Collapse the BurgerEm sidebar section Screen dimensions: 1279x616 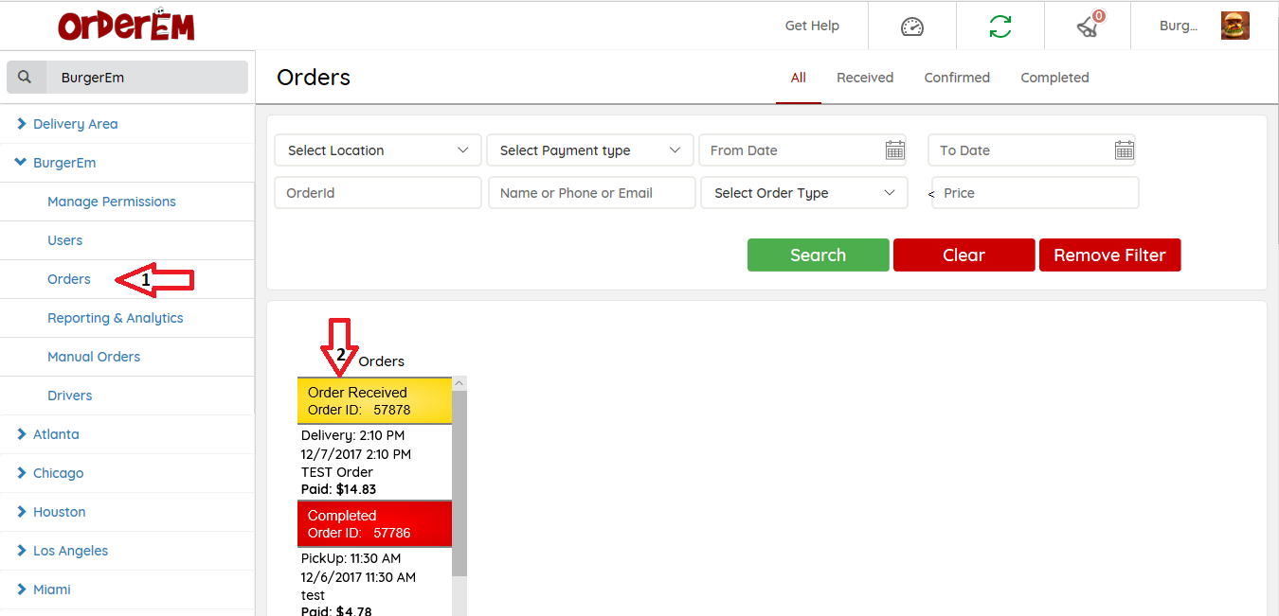(x=21, y=163)
